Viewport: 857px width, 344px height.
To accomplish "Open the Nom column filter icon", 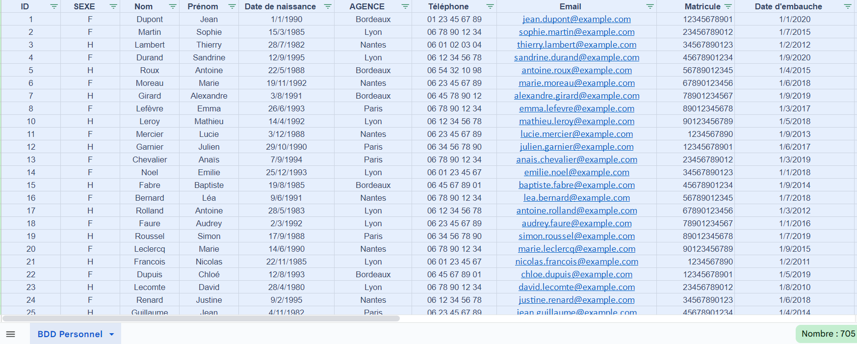I will click(173, 6).
